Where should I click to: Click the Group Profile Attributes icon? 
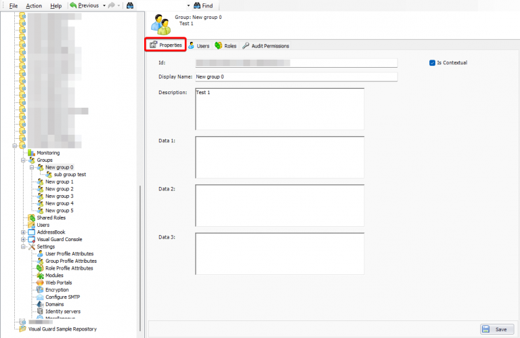[x=40, y=261]
